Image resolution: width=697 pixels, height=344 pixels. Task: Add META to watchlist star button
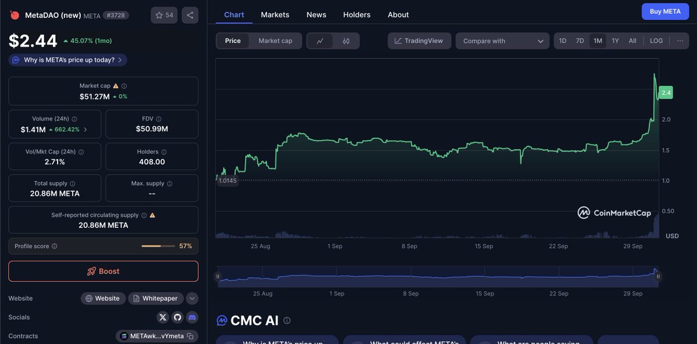pyautogui.click(x=164, y=15)
